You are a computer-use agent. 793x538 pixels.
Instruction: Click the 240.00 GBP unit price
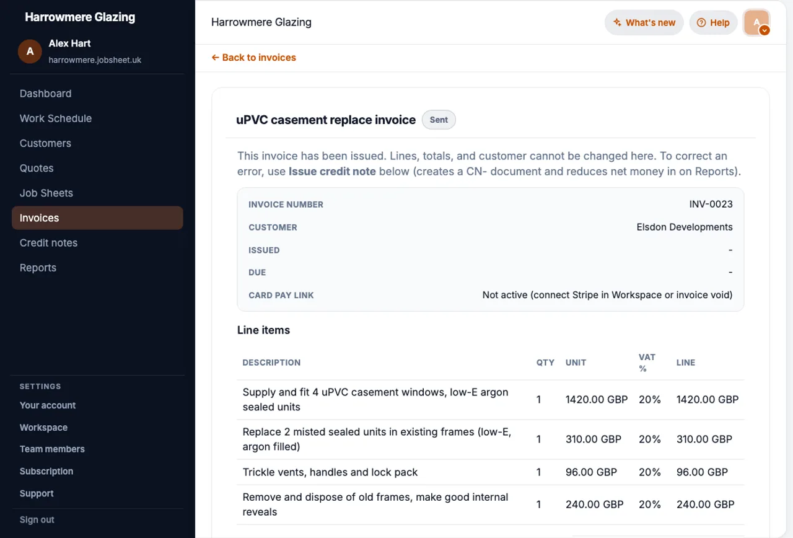tap(595, 505)
